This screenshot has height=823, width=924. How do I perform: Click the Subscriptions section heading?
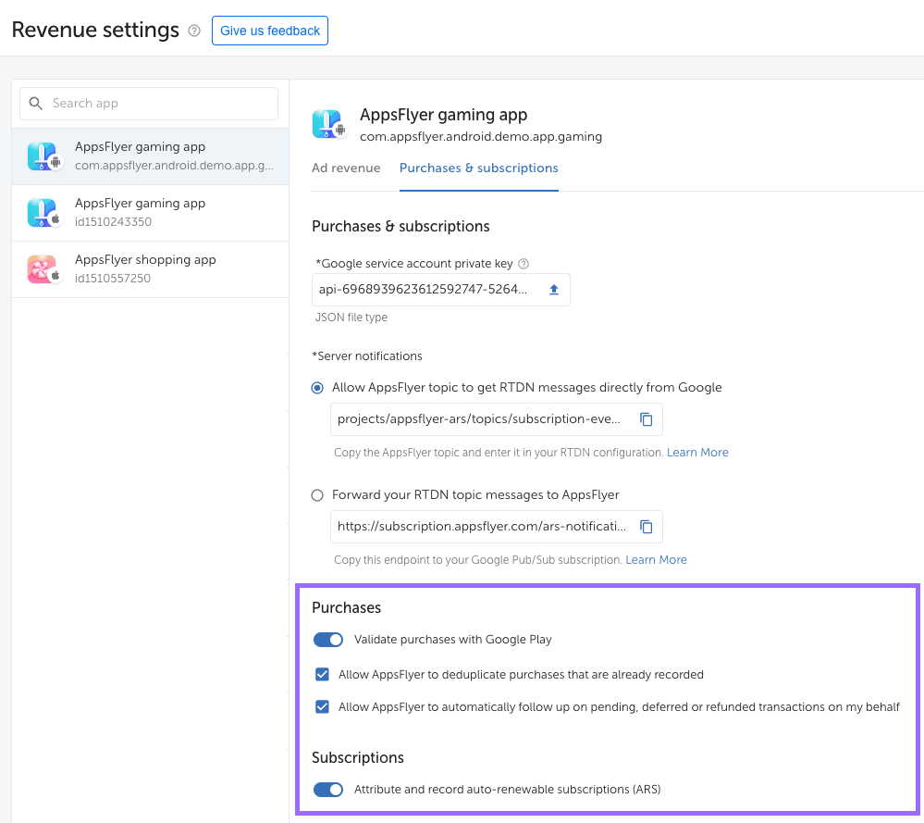[x=358, y=757]
